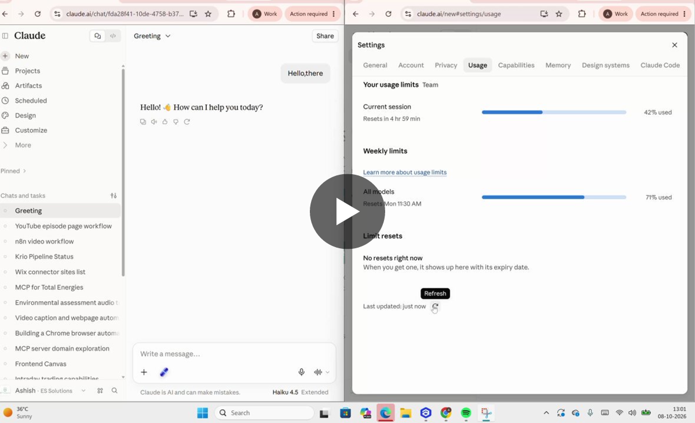The image size is (695, 423).
Task: Click the Windows Start button
Action: (x=203, y=413)
